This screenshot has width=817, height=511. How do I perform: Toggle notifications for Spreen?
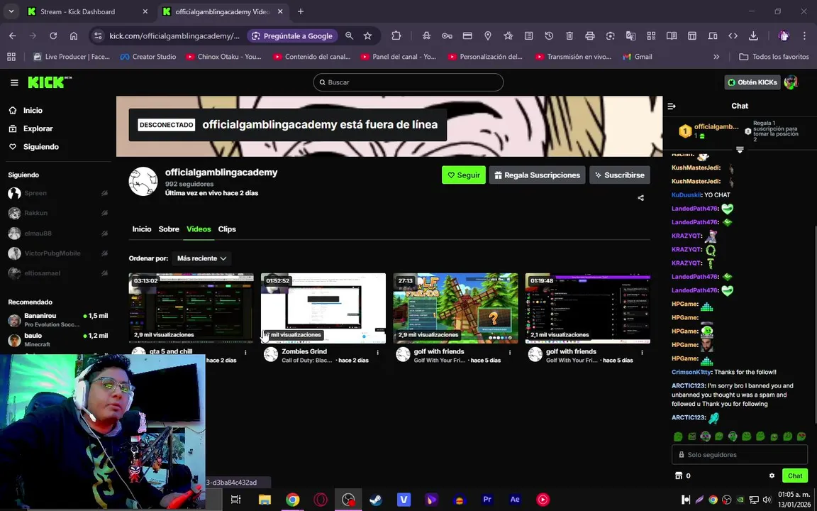pos(104,193)
